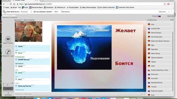Click Nein to decline translation
The image size is (177, 99).
pyautogui.click(x=56, y=12)
